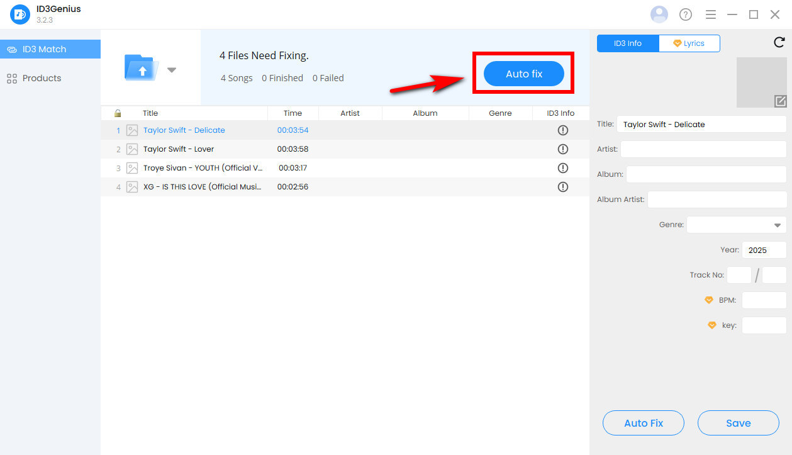Image resolution: width=792 pixels, height=455 pixels.
Task: Open the Genre dropdown
Action: click(736, 225)
